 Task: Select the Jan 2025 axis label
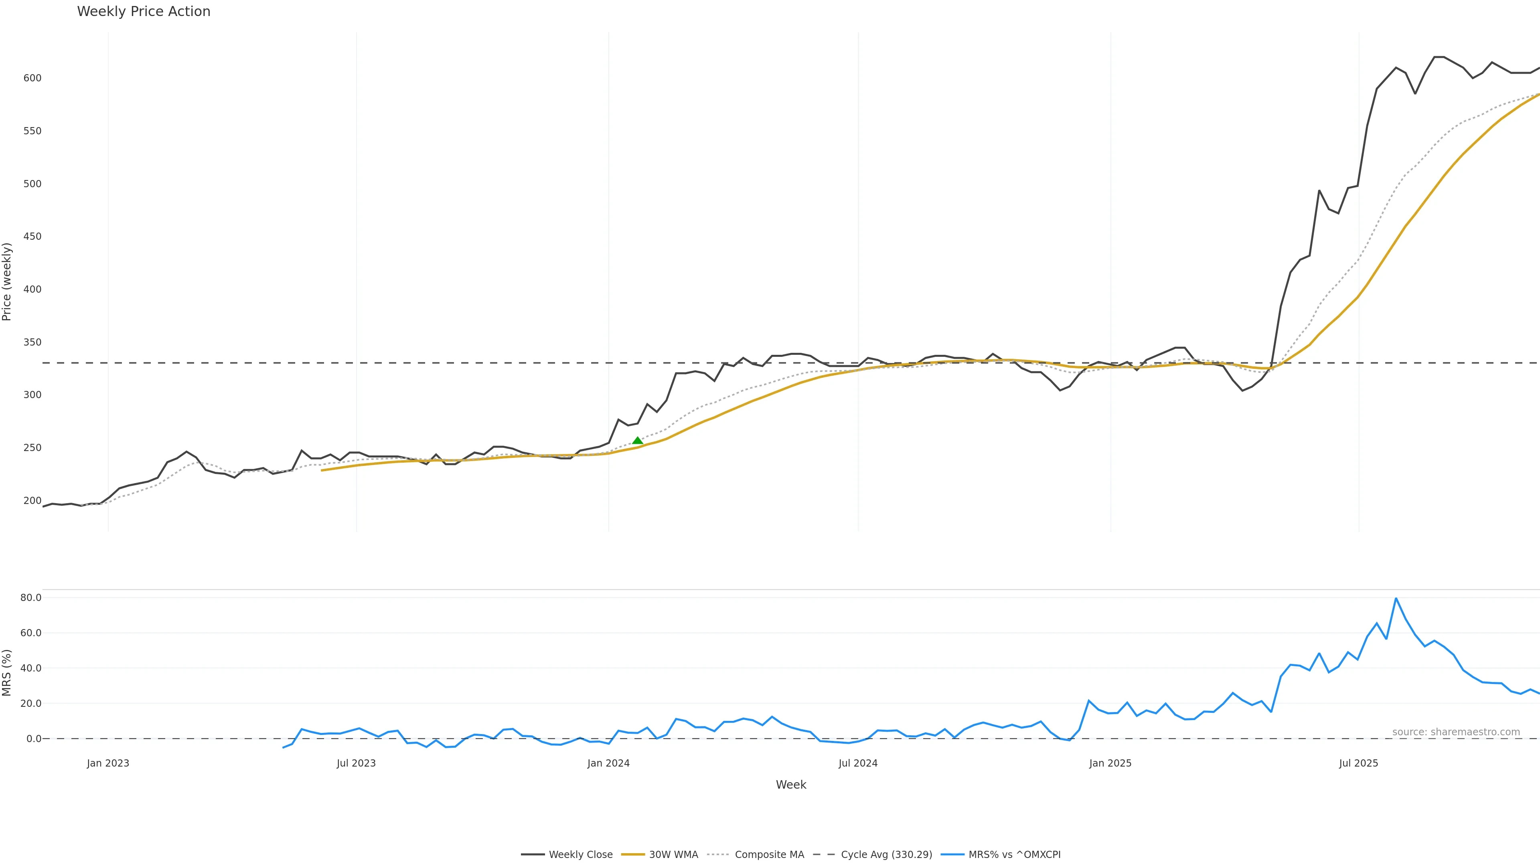click(1110, 763)
